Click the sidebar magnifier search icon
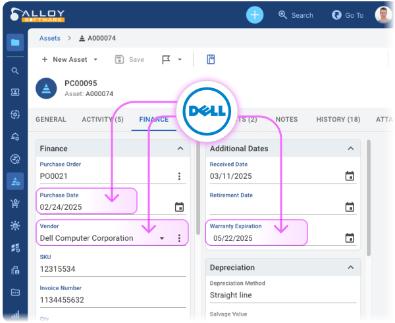 point(15,71)
